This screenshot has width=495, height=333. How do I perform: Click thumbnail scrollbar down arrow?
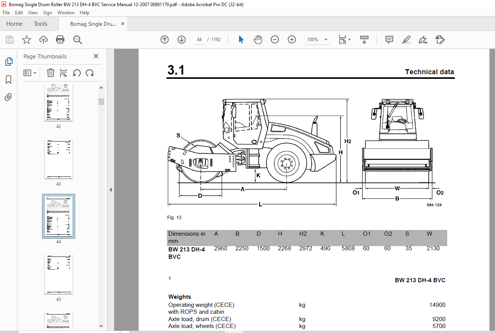[x=101, y=326]
